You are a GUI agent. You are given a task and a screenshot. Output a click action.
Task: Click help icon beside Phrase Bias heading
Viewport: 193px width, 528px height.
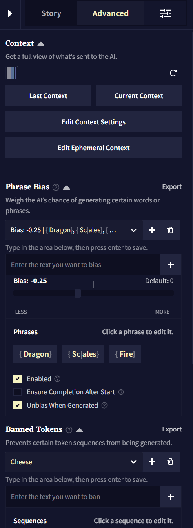pyautogui.click(x=56, y=187)
